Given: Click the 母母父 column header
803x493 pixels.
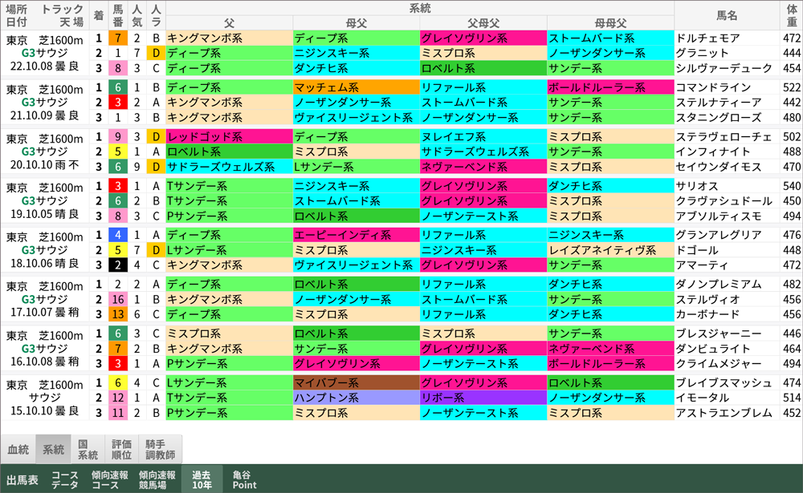Looking at the screenshot, I should (x=610, y=22).
